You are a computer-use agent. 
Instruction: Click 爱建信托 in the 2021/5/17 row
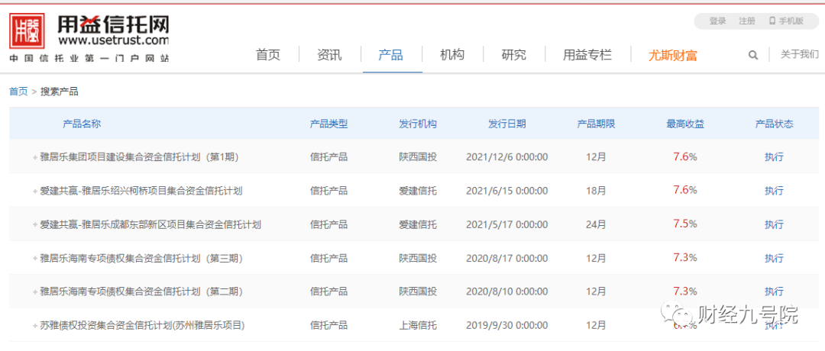coord(418,225)
